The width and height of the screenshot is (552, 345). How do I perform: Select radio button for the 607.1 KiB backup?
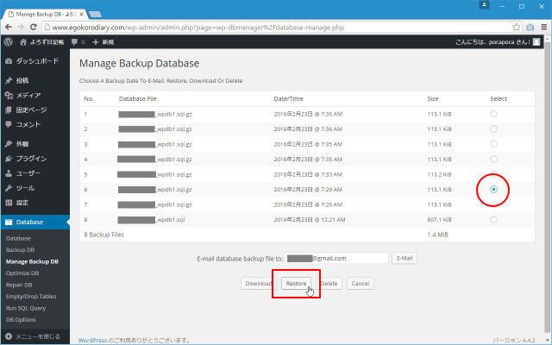[x=493, y=219]
